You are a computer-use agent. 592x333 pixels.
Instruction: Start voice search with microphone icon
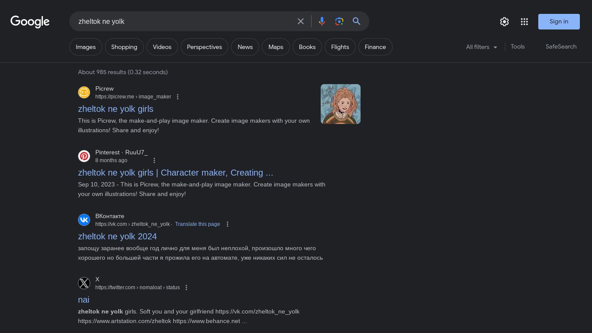point(322,21)
